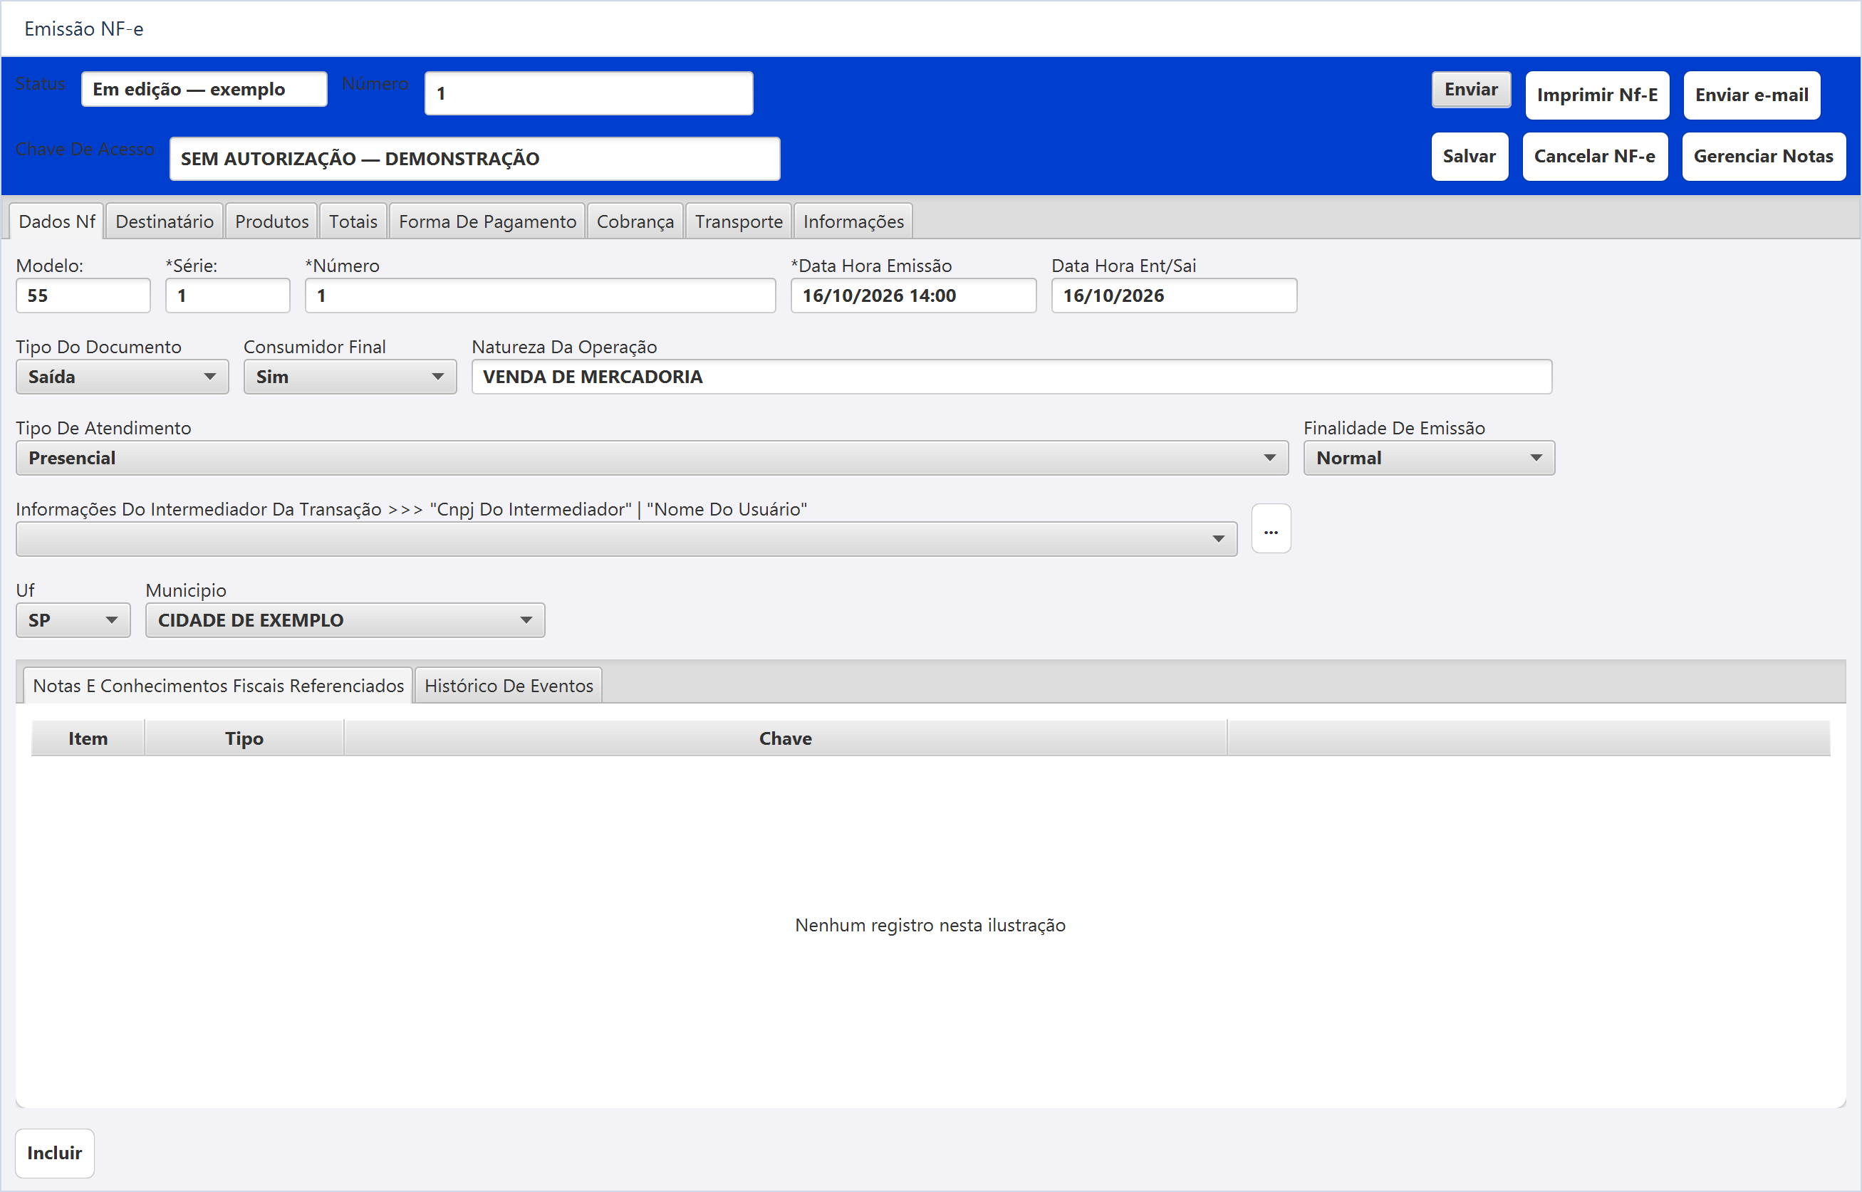Expand the Consumidor Final dropdown
The height and width of the screenshot is (1192, 1862).
coord(350,377)
